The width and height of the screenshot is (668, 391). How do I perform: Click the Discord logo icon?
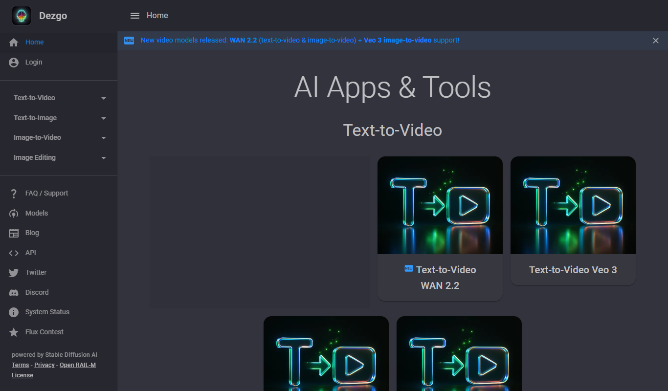pyautogui.click(x=14, y=293)
